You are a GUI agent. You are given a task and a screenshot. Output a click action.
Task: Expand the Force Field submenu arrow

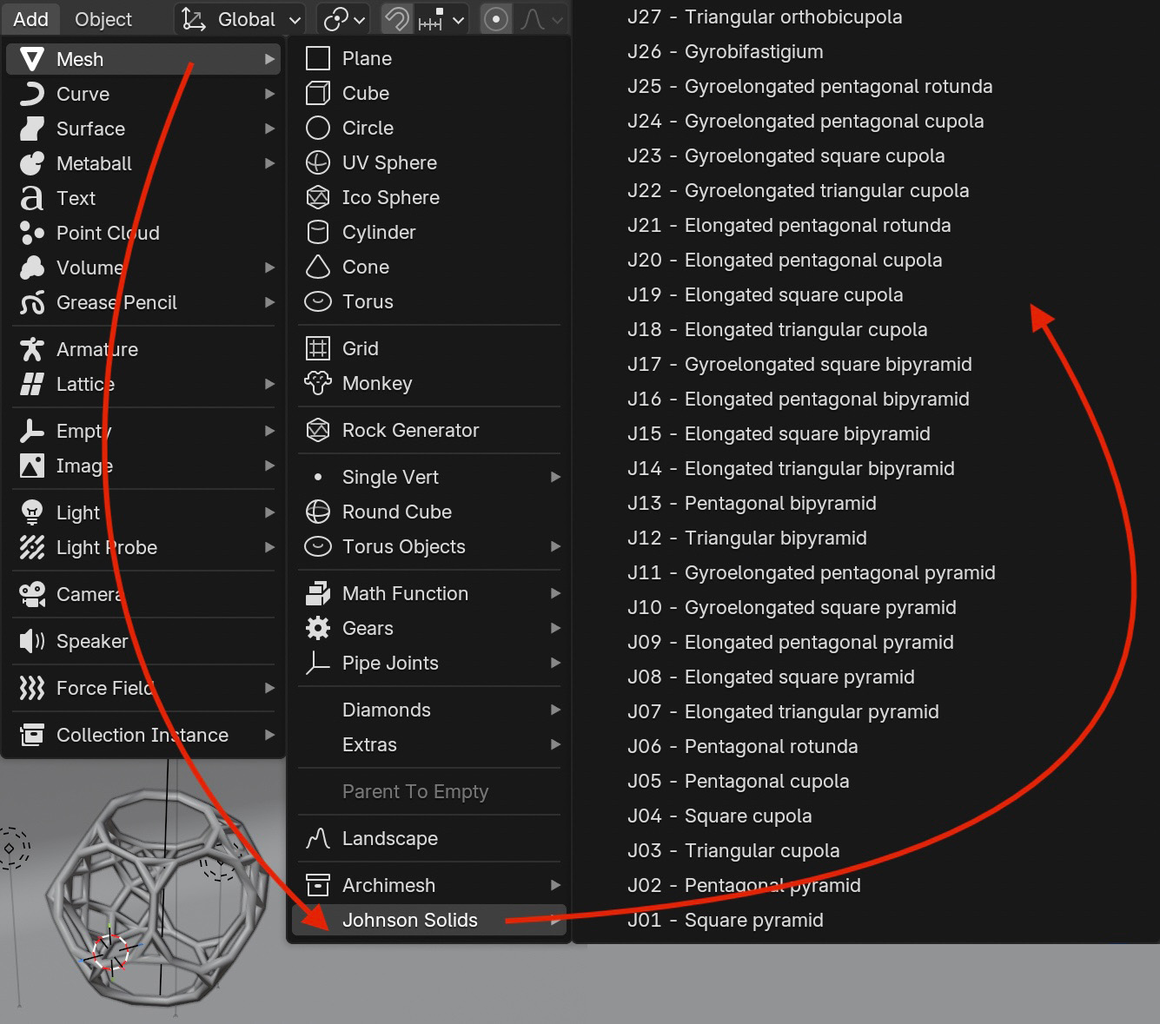[x=269, y=688]
